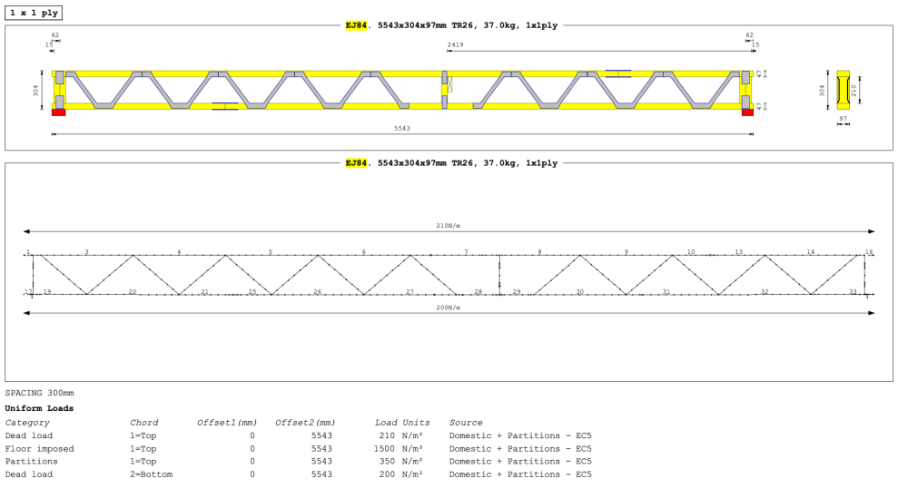The image size is (908, 498).
Task: Click the Floor imposed row in Uniform Loads
Action: (298, 449)
